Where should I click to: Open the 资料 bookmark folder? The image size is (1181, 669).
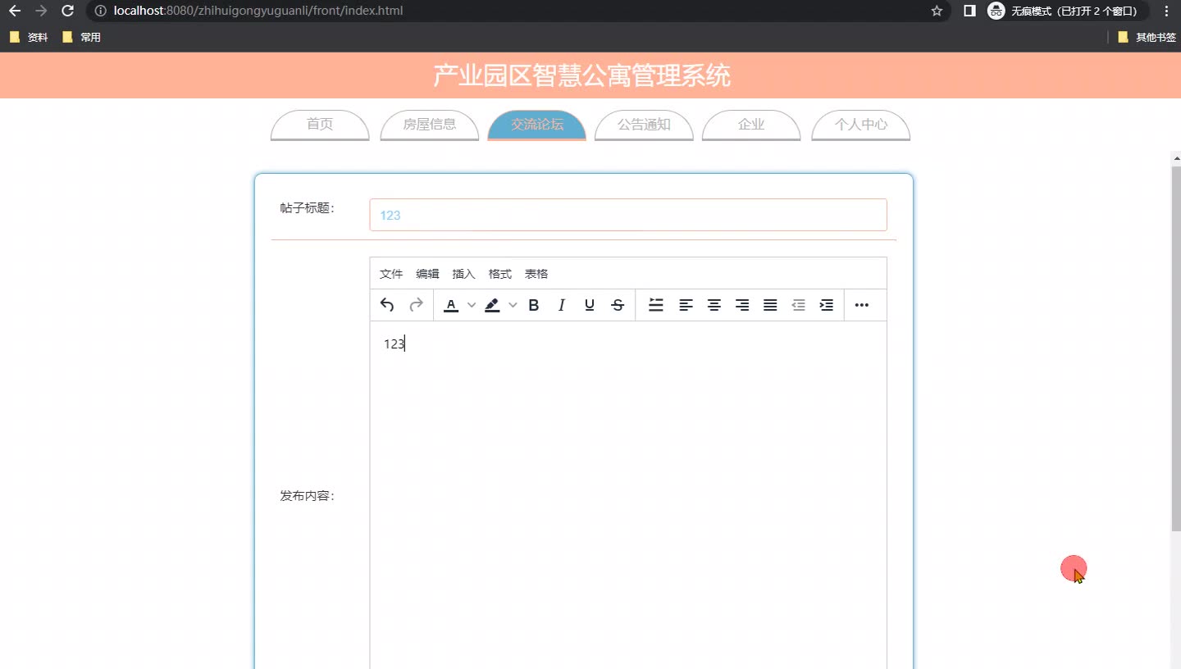[x=29, y=37]
